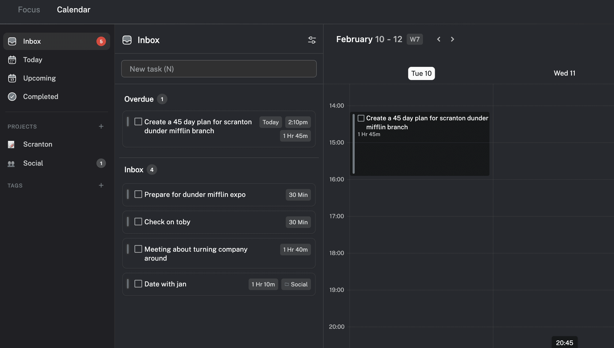Open the Social project
Screen dimensions: 614x348
point(33,163)
